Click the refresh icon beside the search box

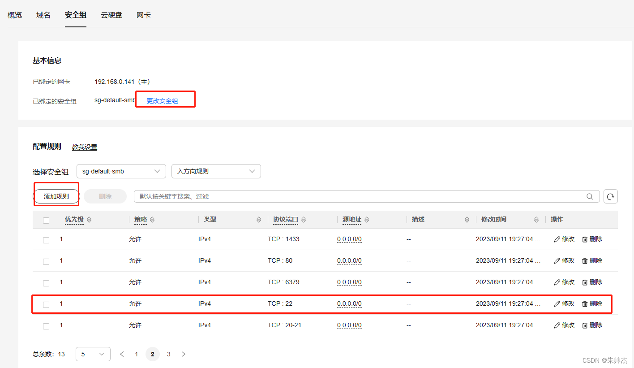click(611, 196)
